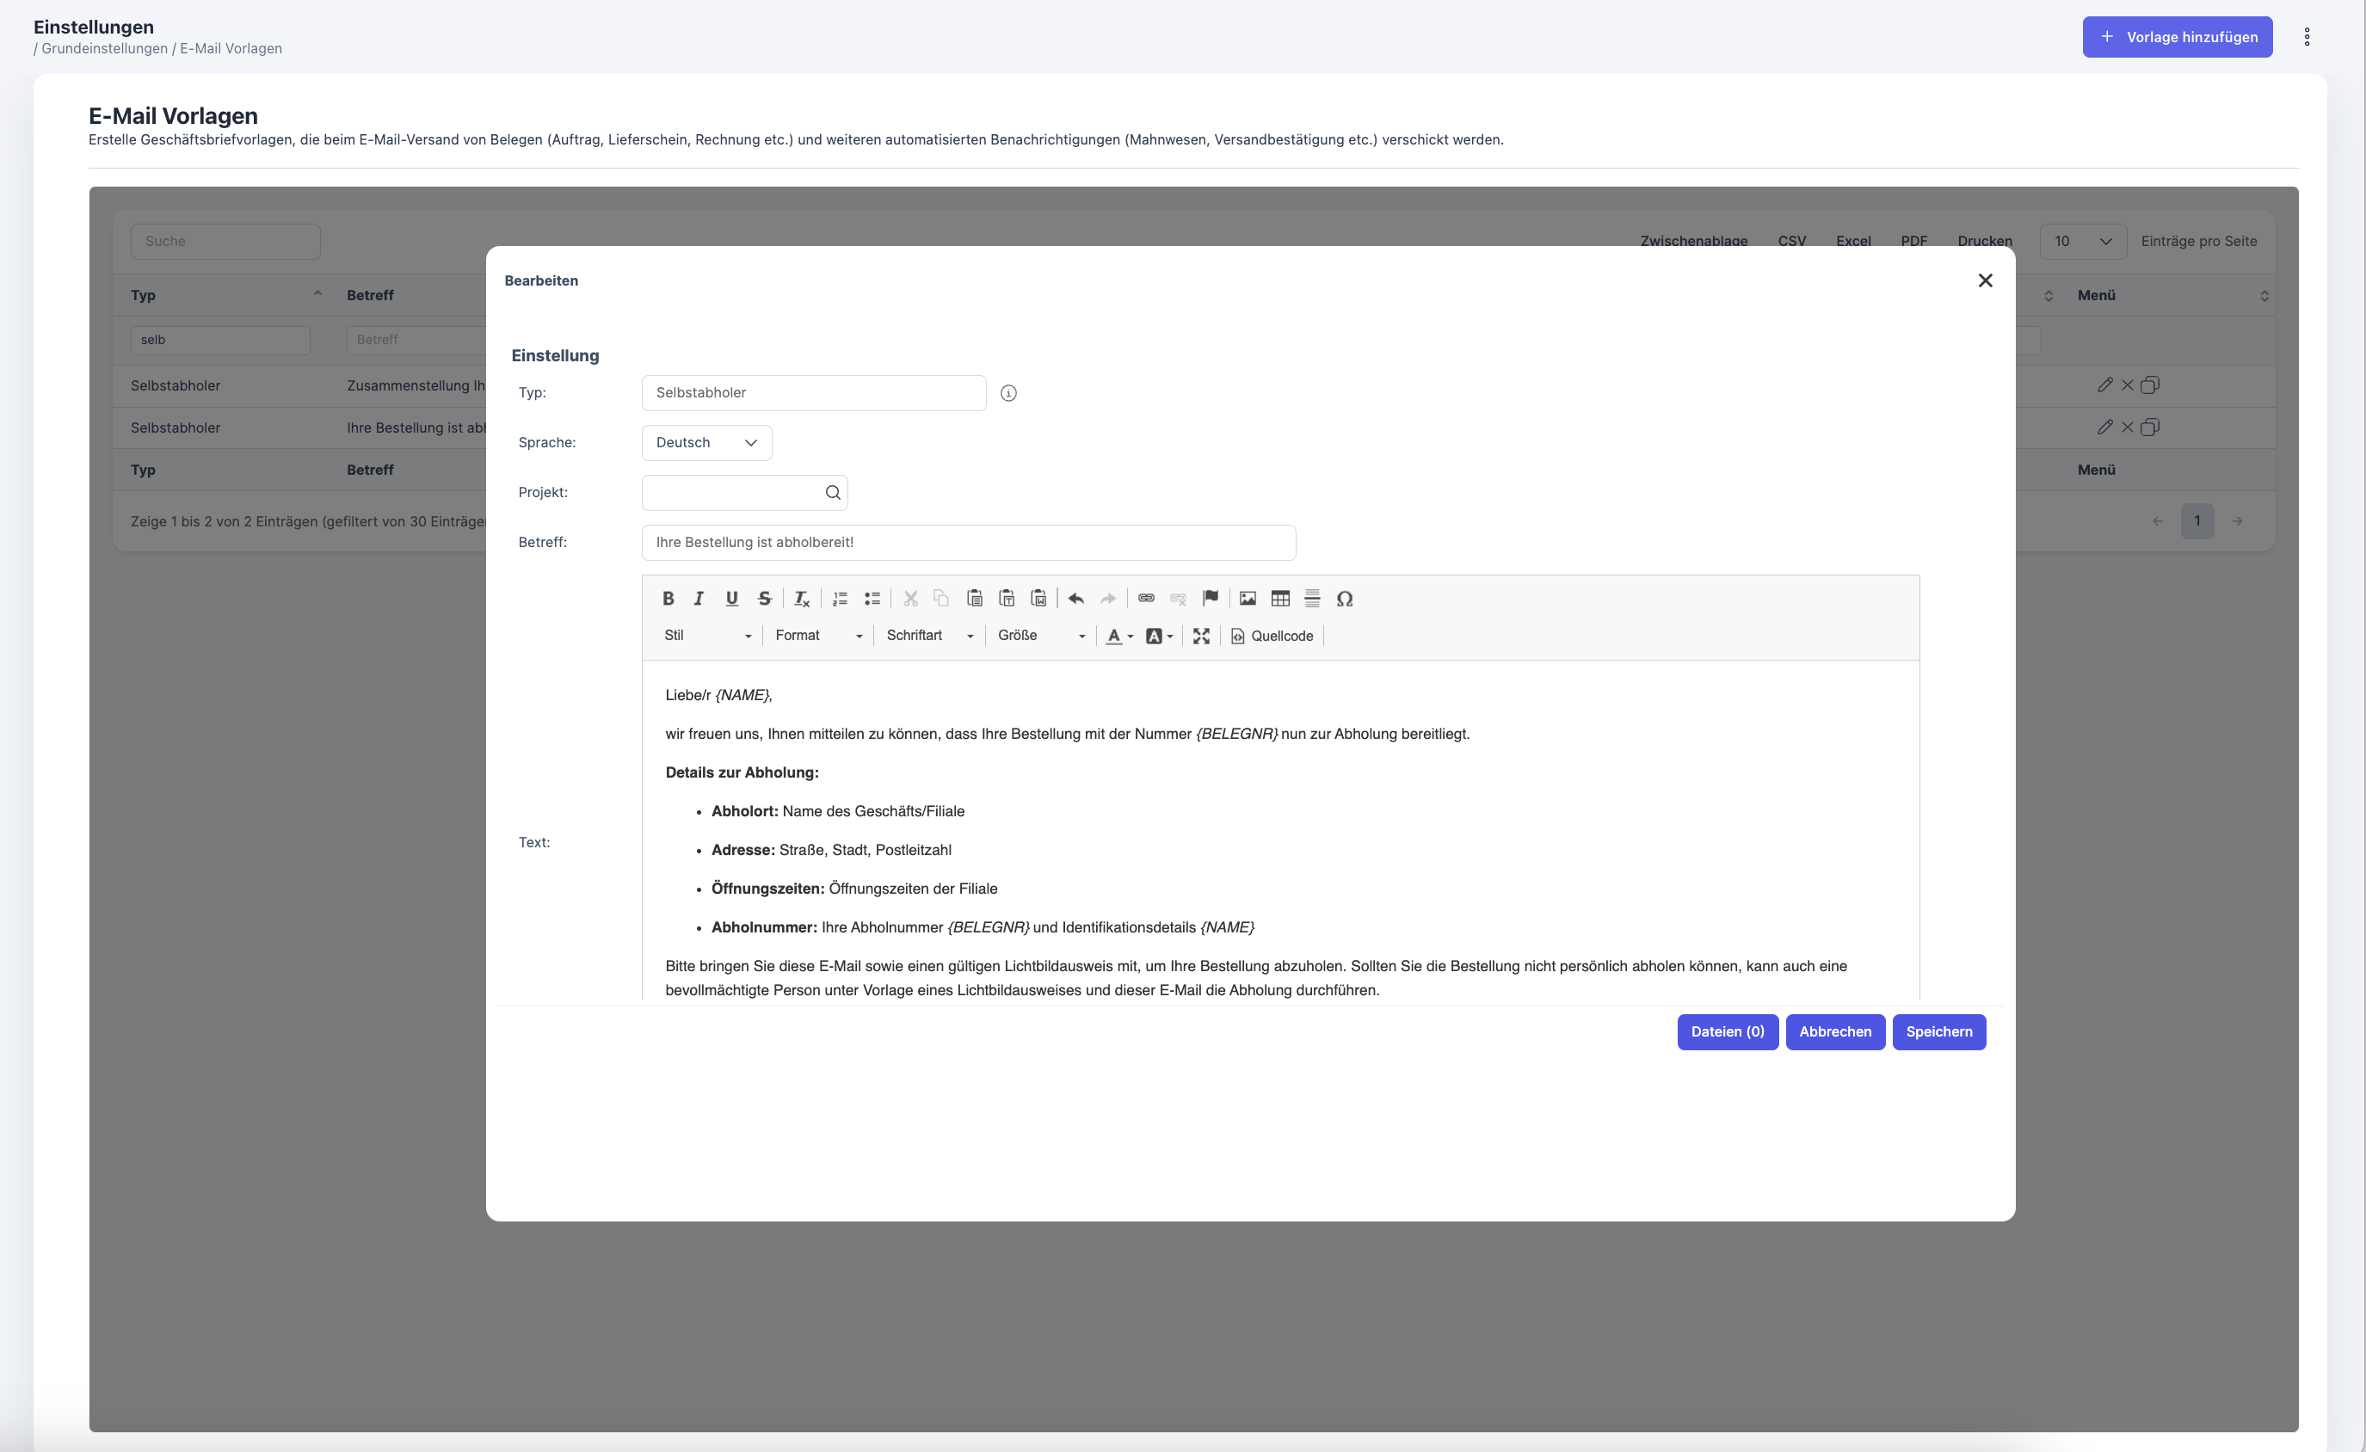Maximize the editor with fullscreen icon
Screen dimensions: 2366x1452
pyautogui.click(x=1200, y=636)
